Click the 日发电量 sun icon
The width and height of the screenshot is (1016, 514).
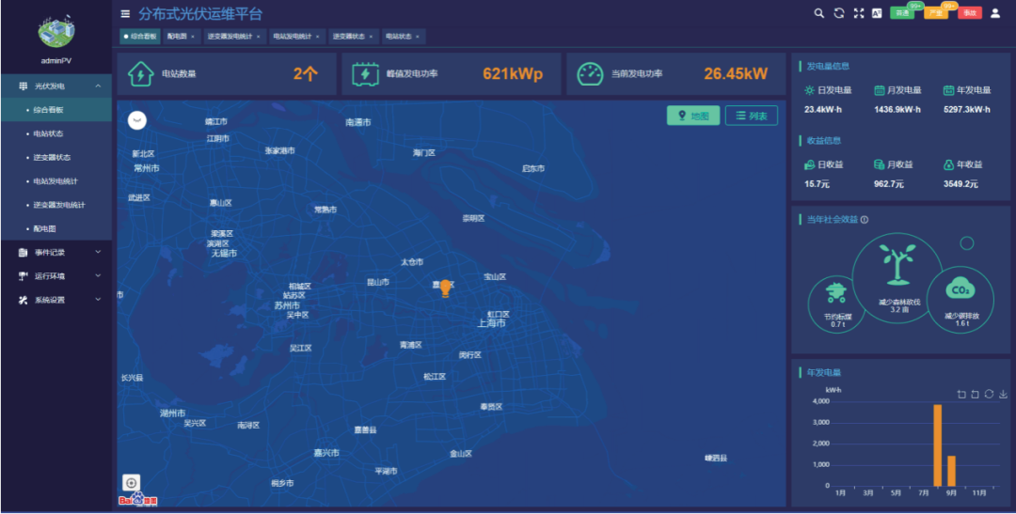(x=809, y=90)
